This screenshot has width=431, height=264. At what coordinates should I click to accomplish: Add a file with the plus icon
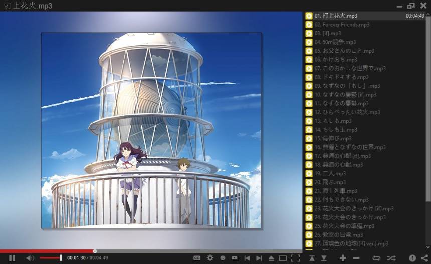coord(343,258)
